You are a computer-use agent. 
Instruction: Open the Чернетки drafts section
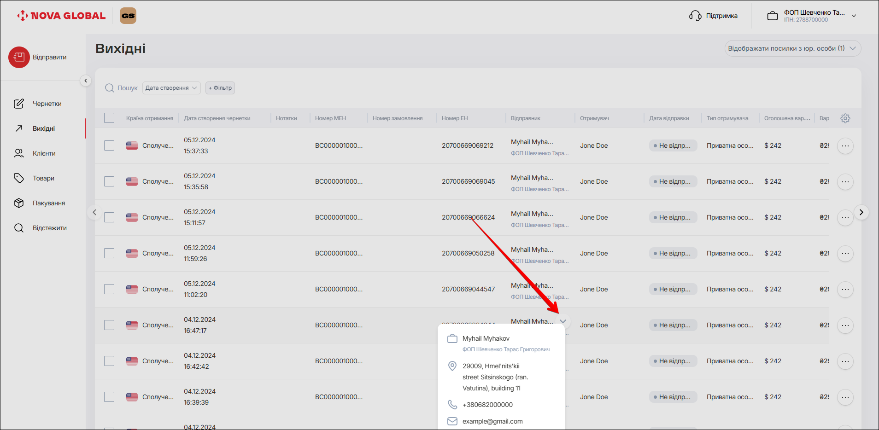47,104
